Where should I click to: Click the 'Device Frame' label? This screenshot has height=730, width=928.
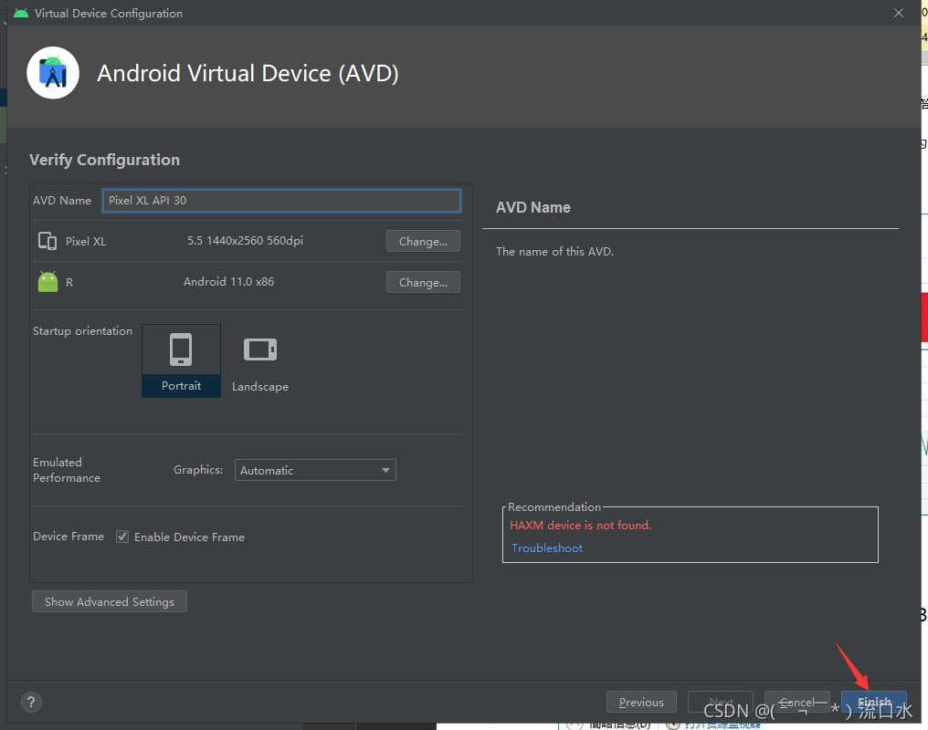tap(69, 537)
